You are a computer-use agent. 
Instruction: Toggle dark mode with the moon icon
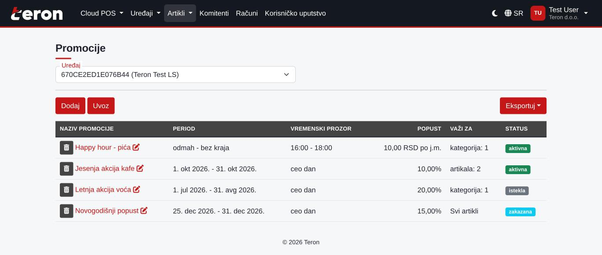(x=495, y=13)
